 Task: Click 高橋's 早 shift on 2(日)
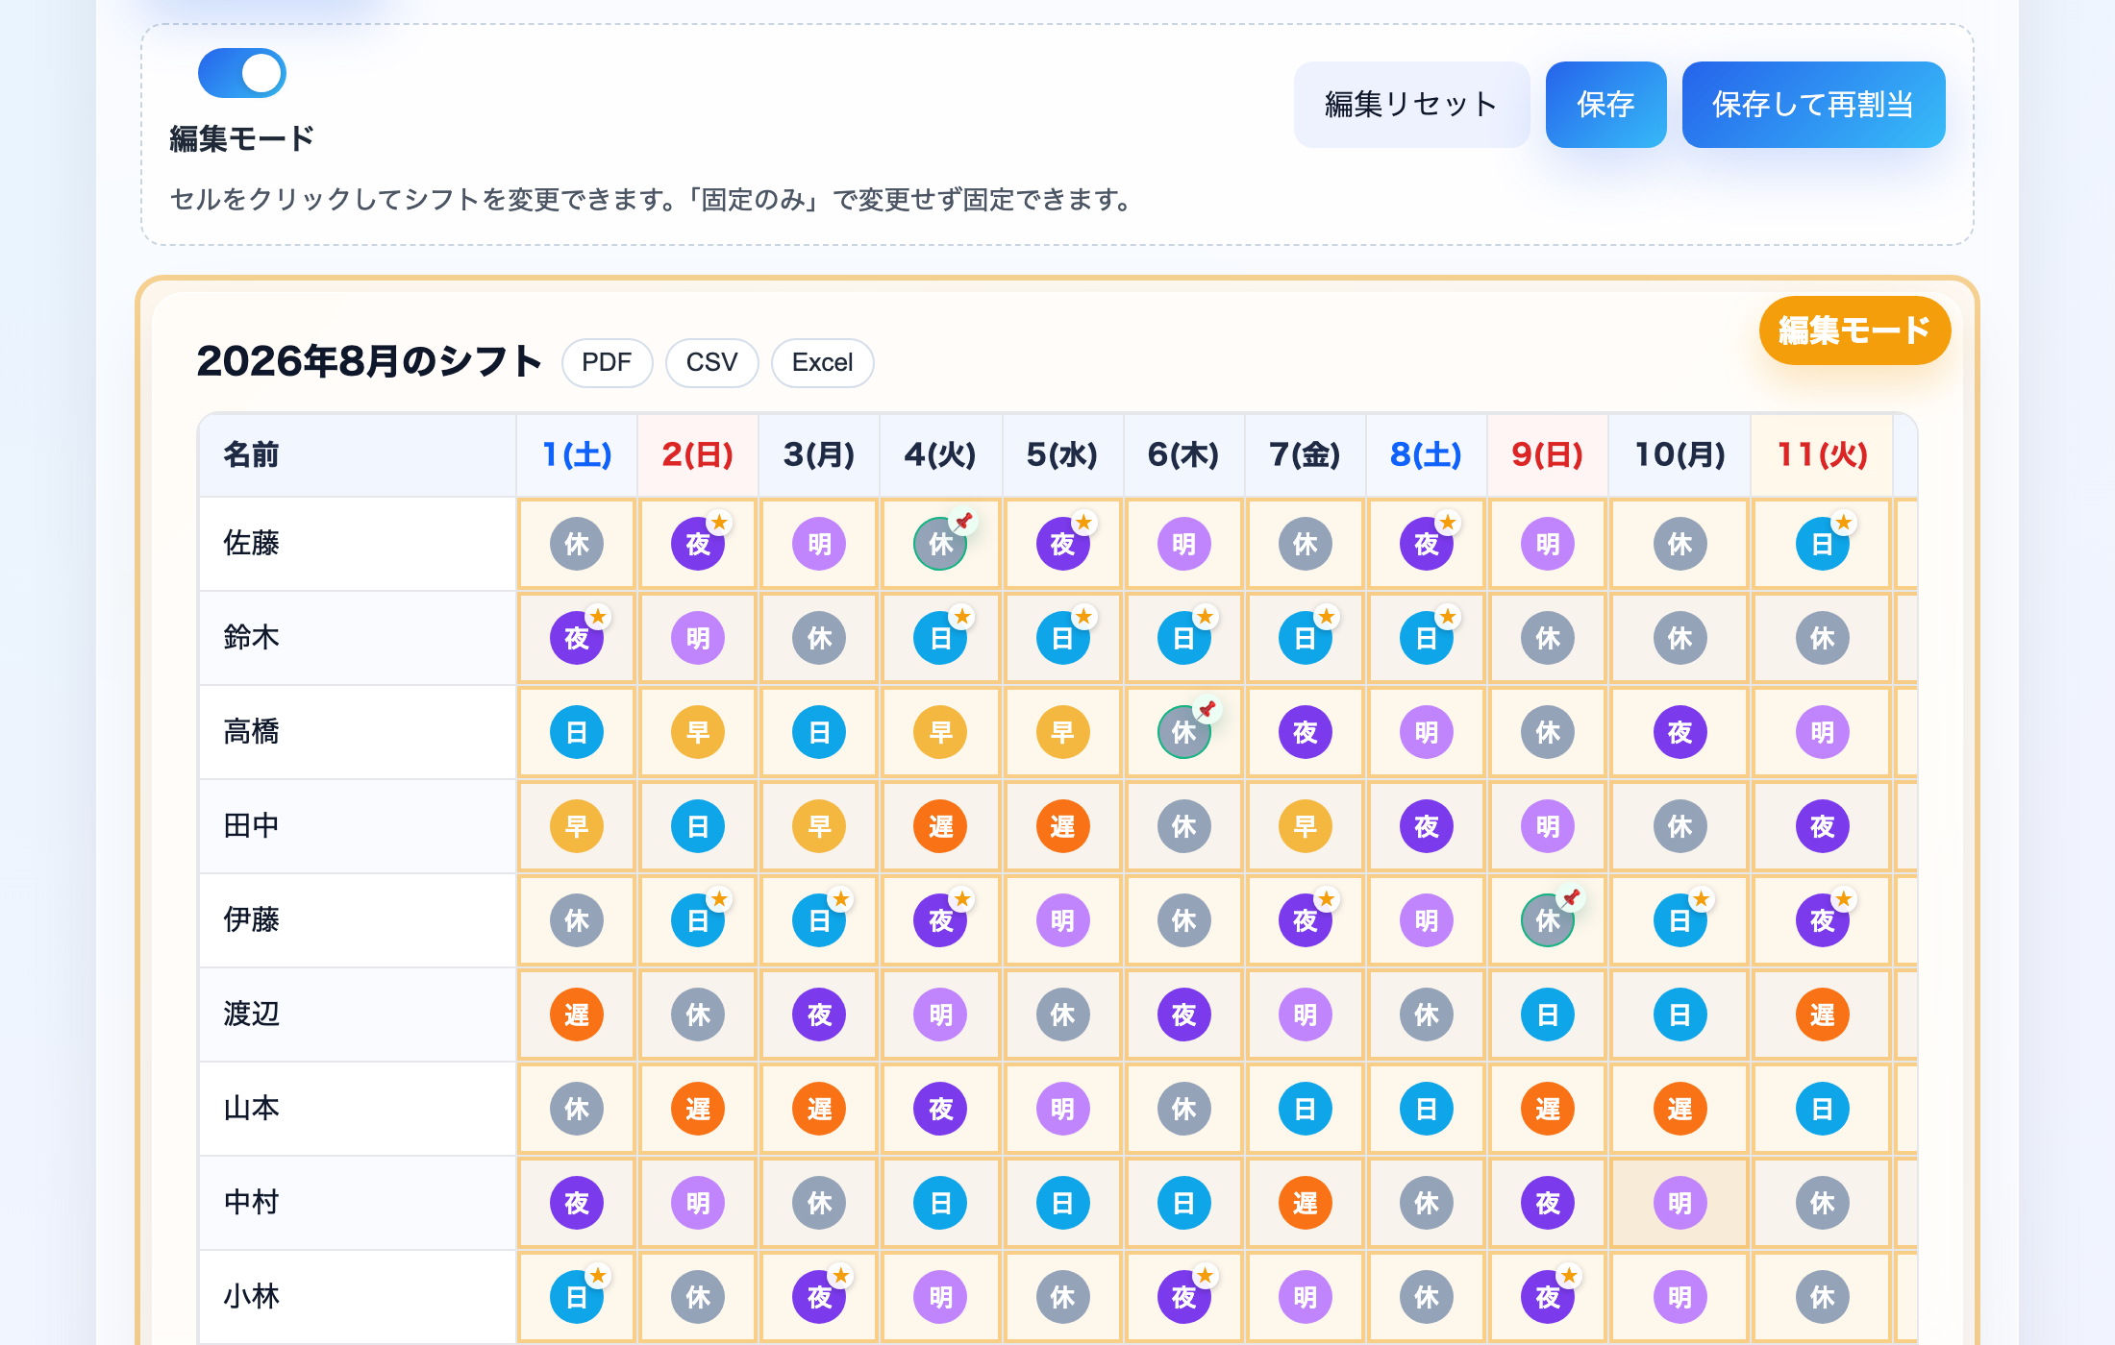click(698, 732)
